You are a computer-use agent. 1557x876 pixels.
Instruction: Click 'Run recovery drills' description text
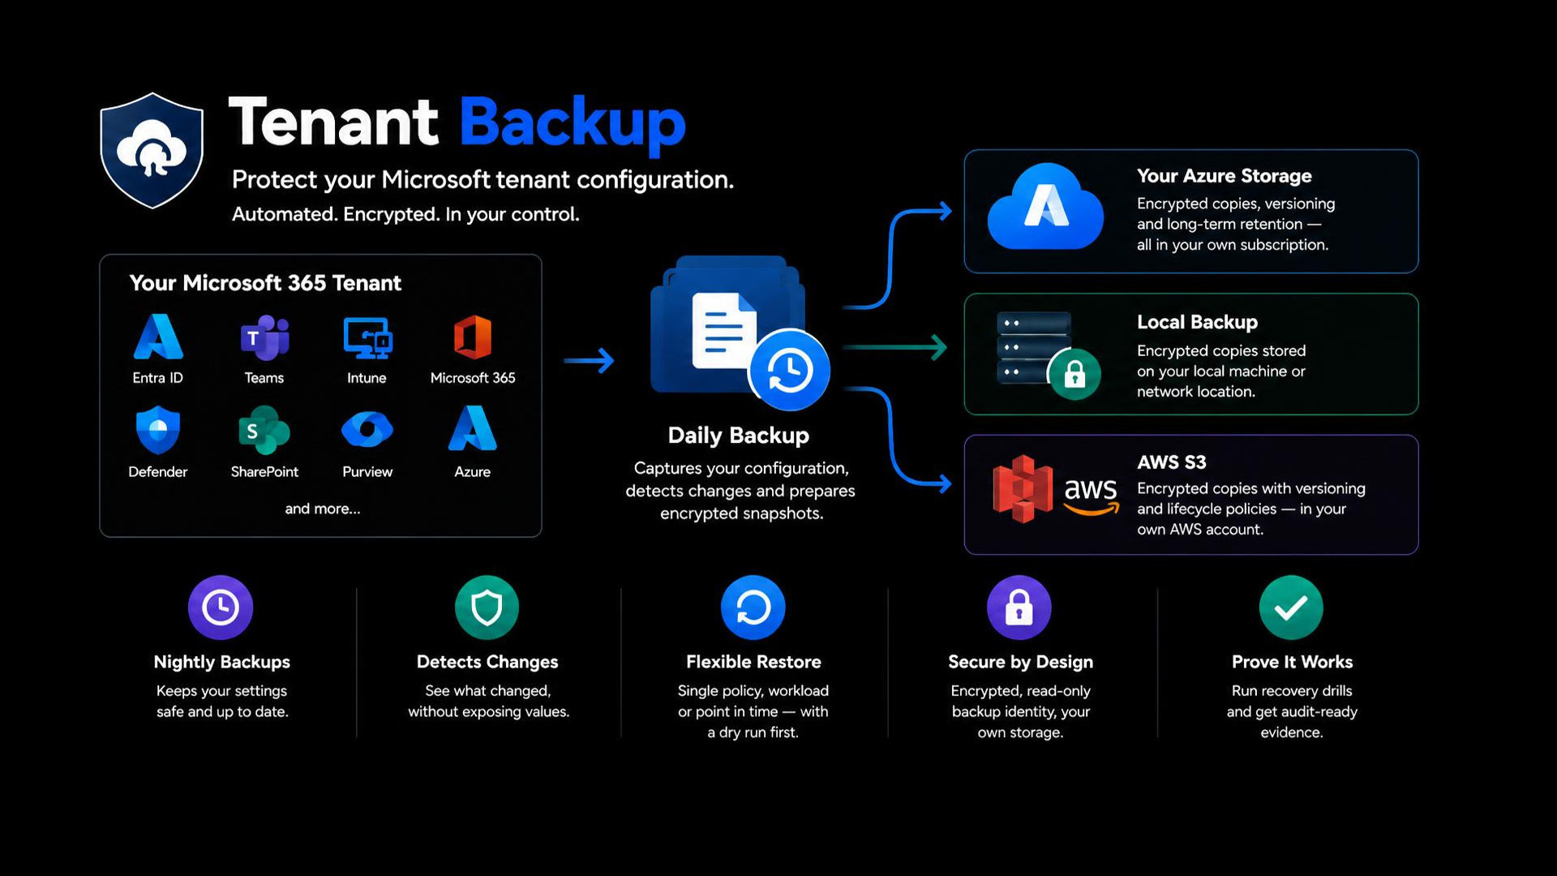point(1292,711)
